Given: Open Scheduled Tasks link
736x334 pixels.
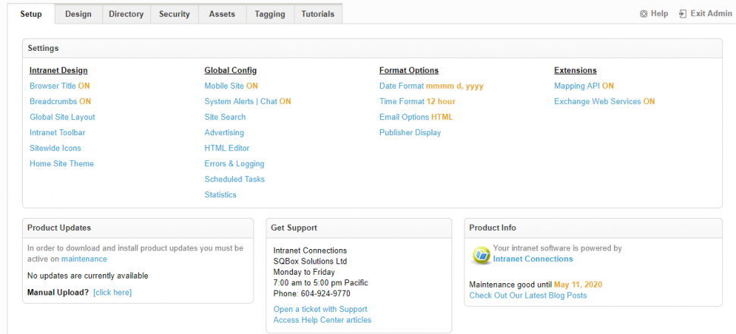Looking at the screenshot, I should (x=234, y=179).
